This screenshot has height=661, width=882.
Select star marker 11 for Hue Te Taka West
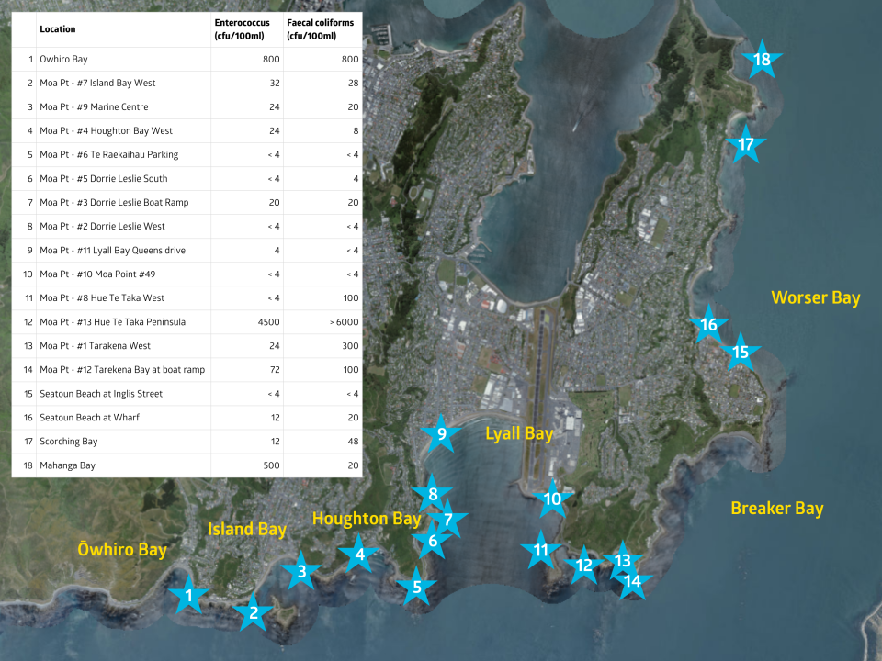tap(540, 548)
